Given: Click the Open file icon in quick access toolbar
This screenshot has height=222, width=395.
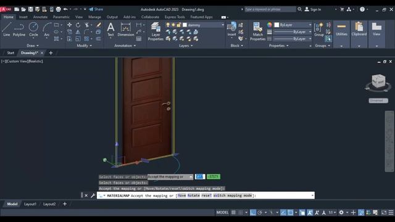Looking at the screenshot, I should tap(23, 9).
